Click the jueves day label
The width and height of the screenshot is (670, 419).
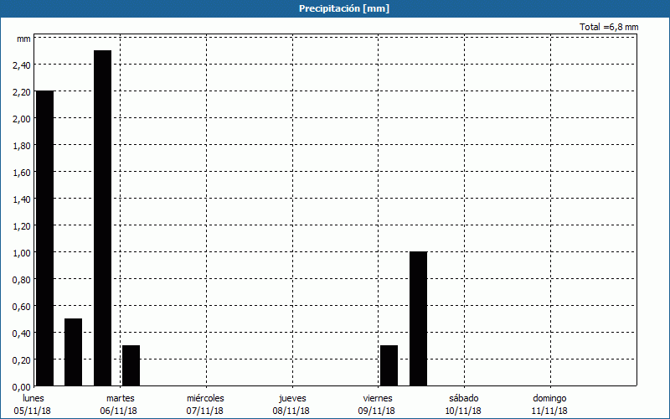pos(292,398)
